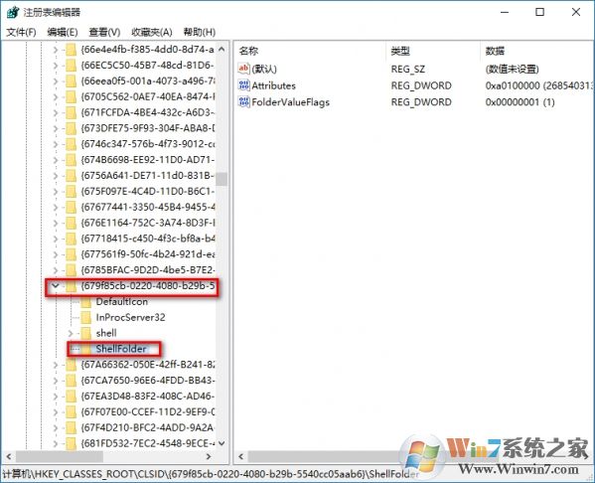Click the Registry Editor title bar icon
This screenshot has width=595, height=483.
click(x=13, y=12)
